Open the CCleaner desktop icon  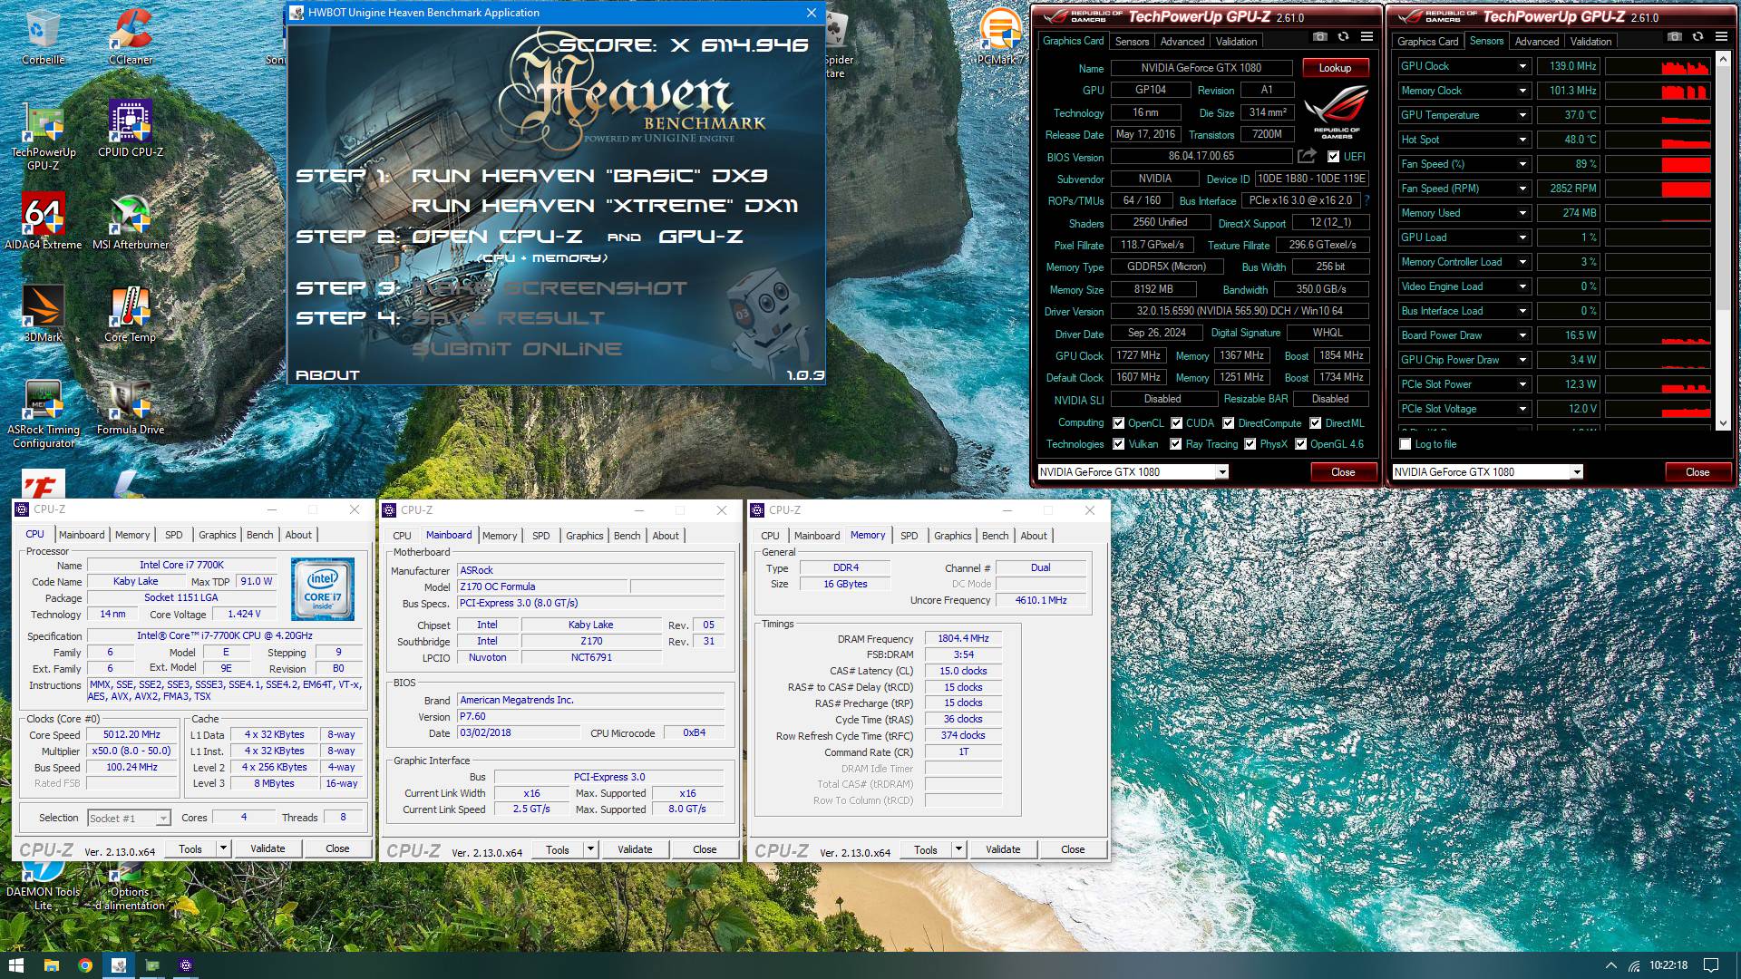click(131, 36)
